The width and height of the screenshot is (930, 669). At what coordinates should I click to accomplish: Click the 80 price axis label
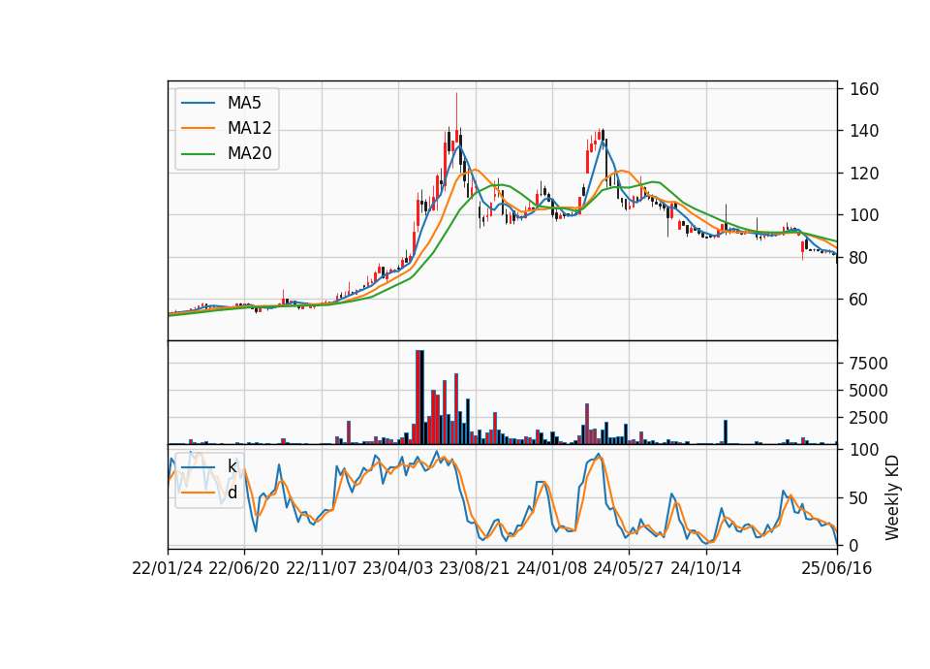coord(860,258)
